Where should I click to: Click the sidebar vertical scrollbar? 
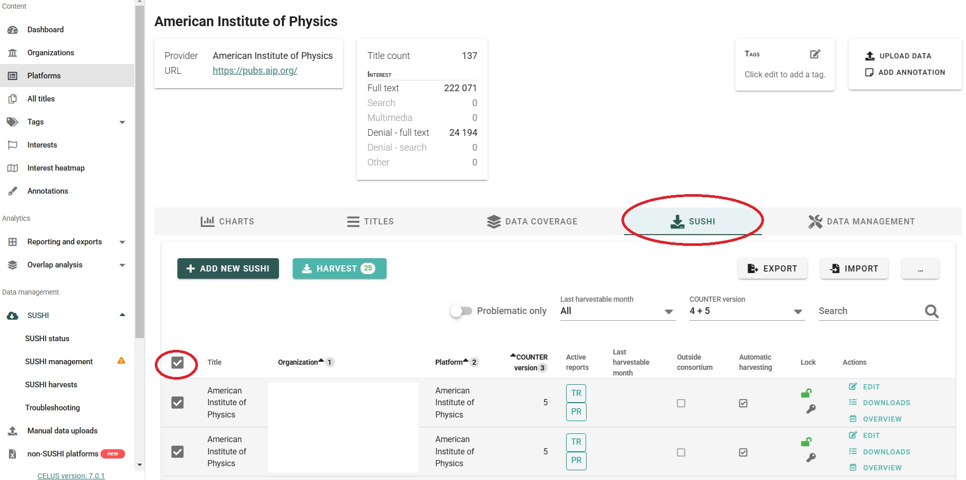click(x=139, y=172)
